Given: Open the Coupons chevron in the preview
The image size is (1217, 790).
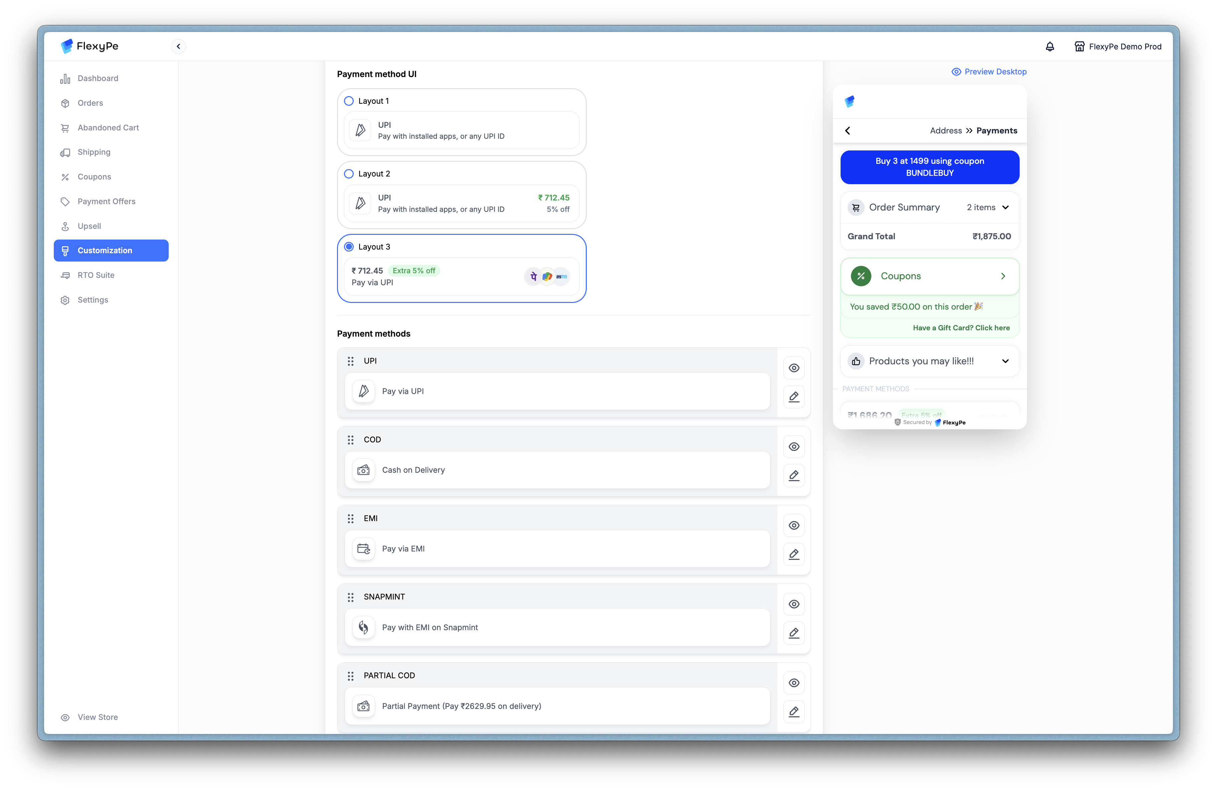Looking at the screenshot, I should (1003, 276).
